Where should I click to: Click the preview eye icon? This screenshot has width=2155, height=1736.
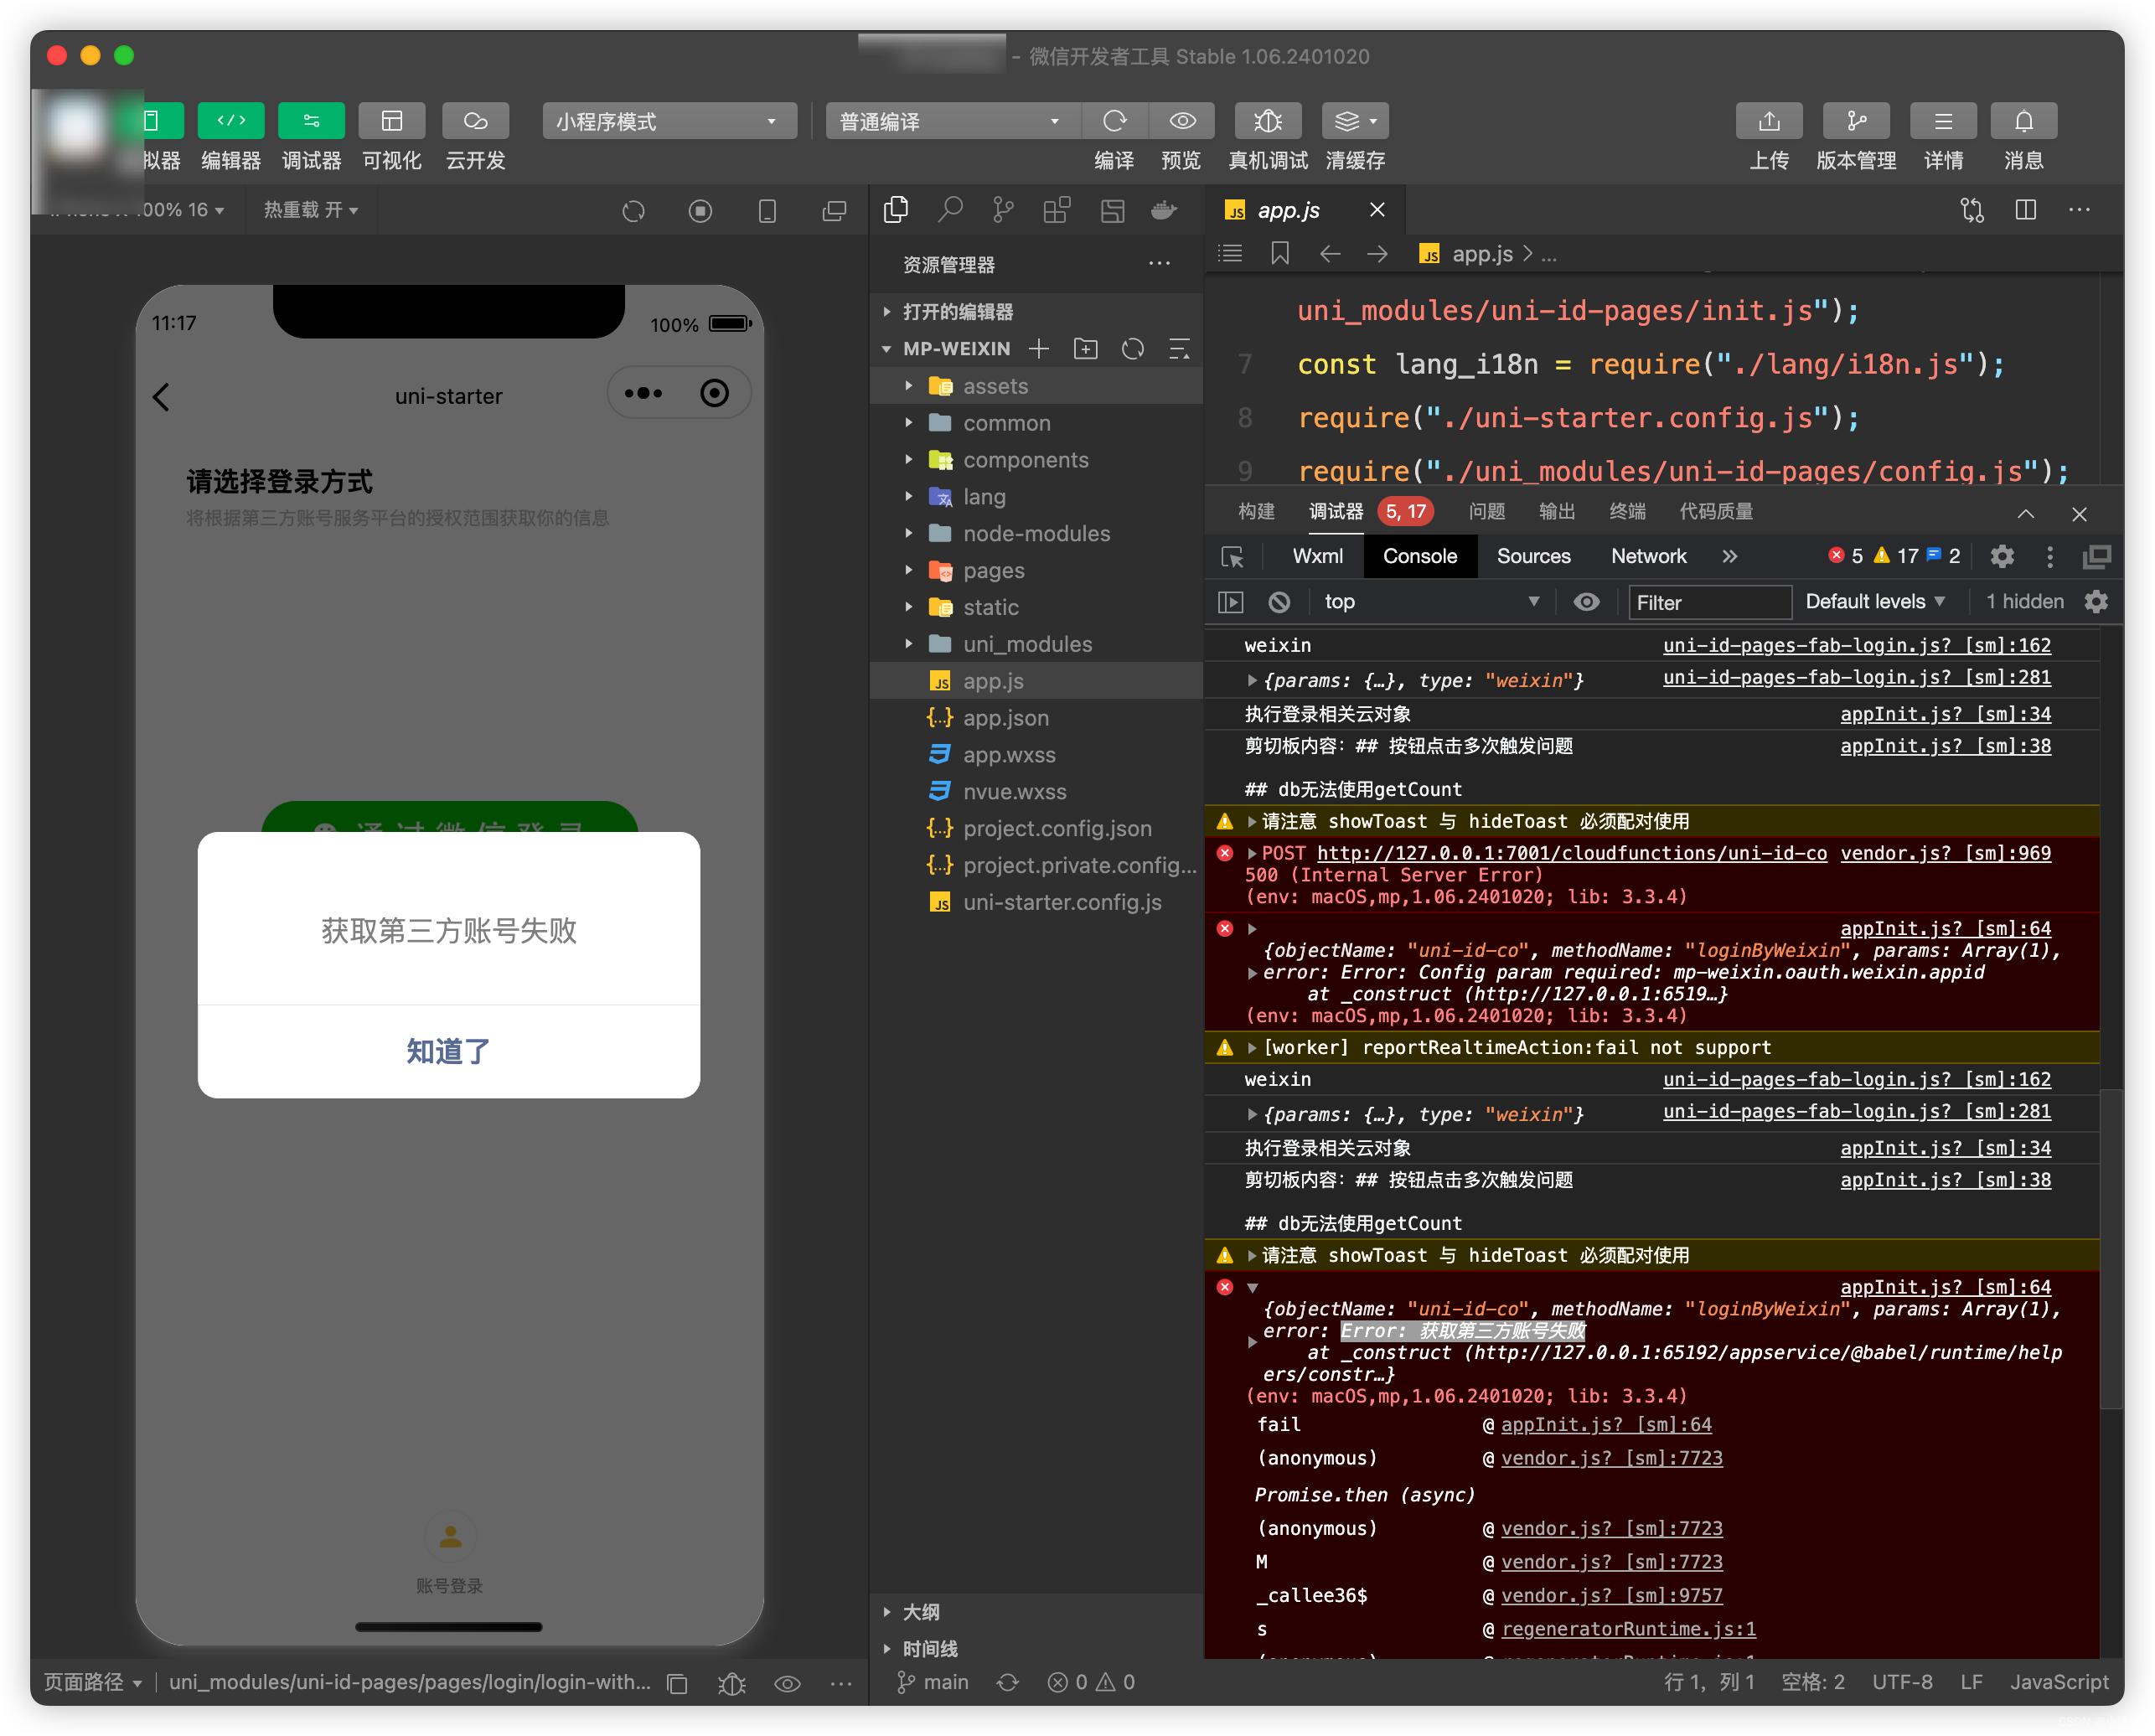click(1182, 121)
